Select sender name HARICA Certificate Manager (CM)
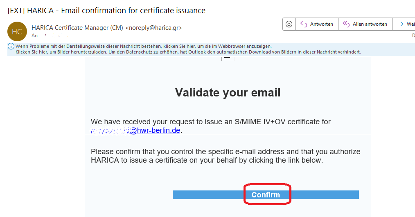The width and height of the screenshot is (415, 217). [x=77, y=28]
